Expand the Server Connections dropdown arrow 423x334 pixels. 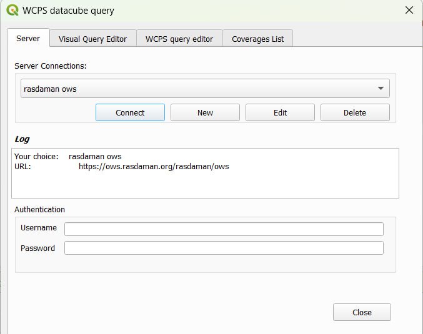tap(381, 89)
